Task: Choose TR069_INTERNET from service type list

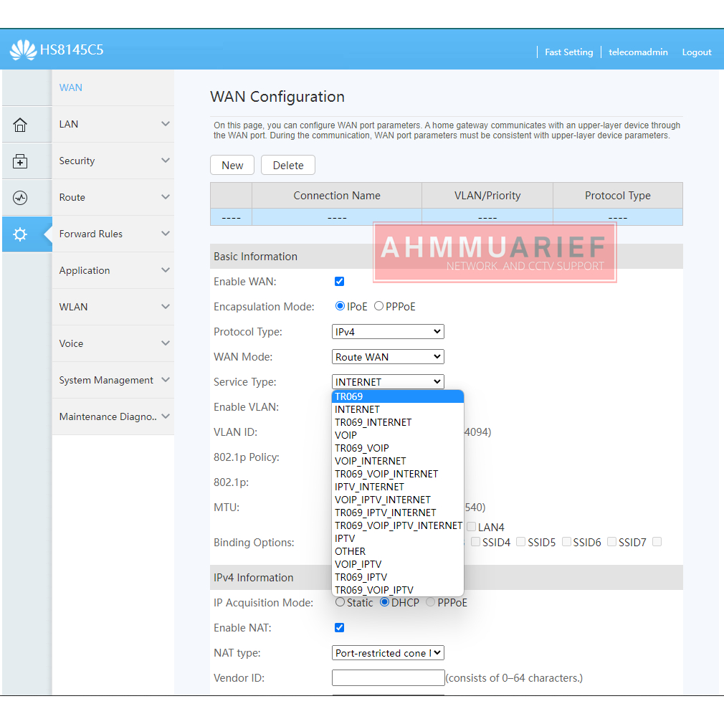Action: click(373, 422)
